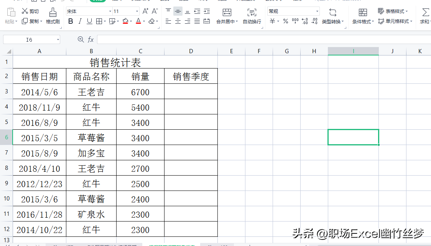Click cell containing 2014/5/6
The width and height of the screenshot is (431, 246).
click(x=39, y=91)
